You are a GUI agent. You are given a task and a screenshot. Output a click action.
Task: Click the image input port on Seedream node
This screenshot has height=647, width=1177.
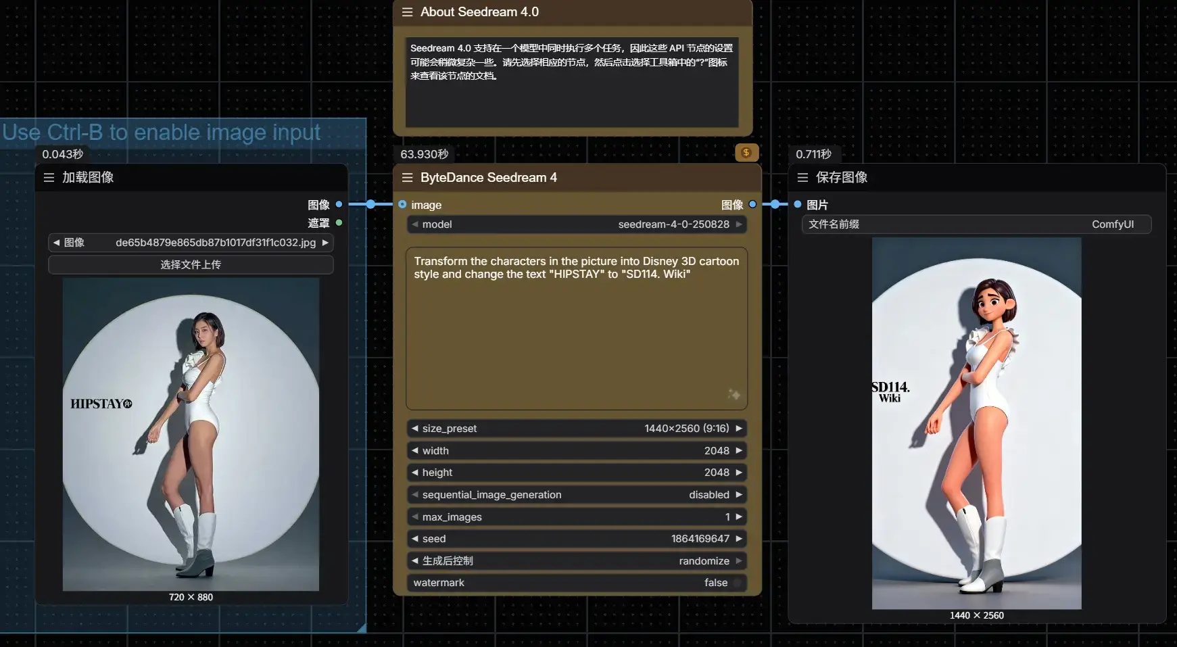tap(402, 204)
